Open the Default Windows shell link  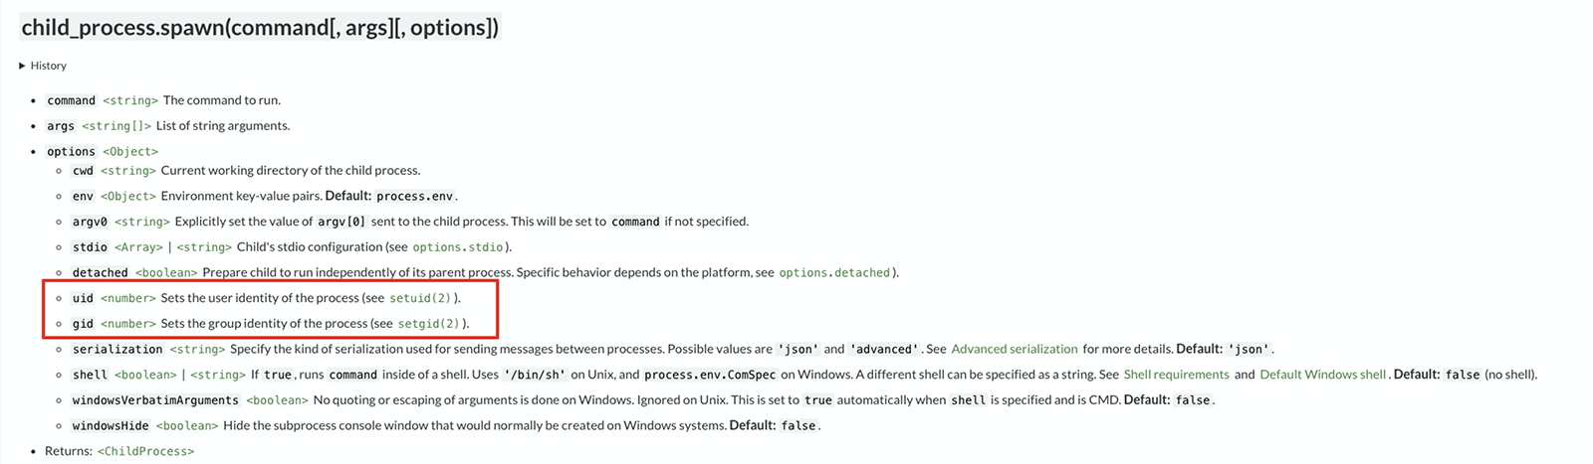(1323, 375)
